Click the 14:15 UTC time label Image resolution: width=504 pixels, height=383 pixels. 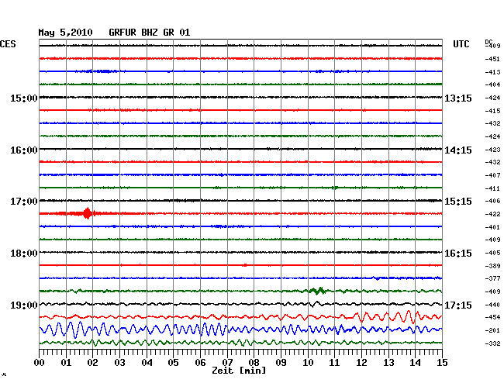point(458,150)
